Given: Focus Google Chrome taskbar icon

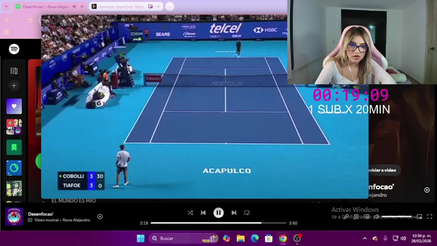Looking at the screenshot, I should tap(283, 238).
